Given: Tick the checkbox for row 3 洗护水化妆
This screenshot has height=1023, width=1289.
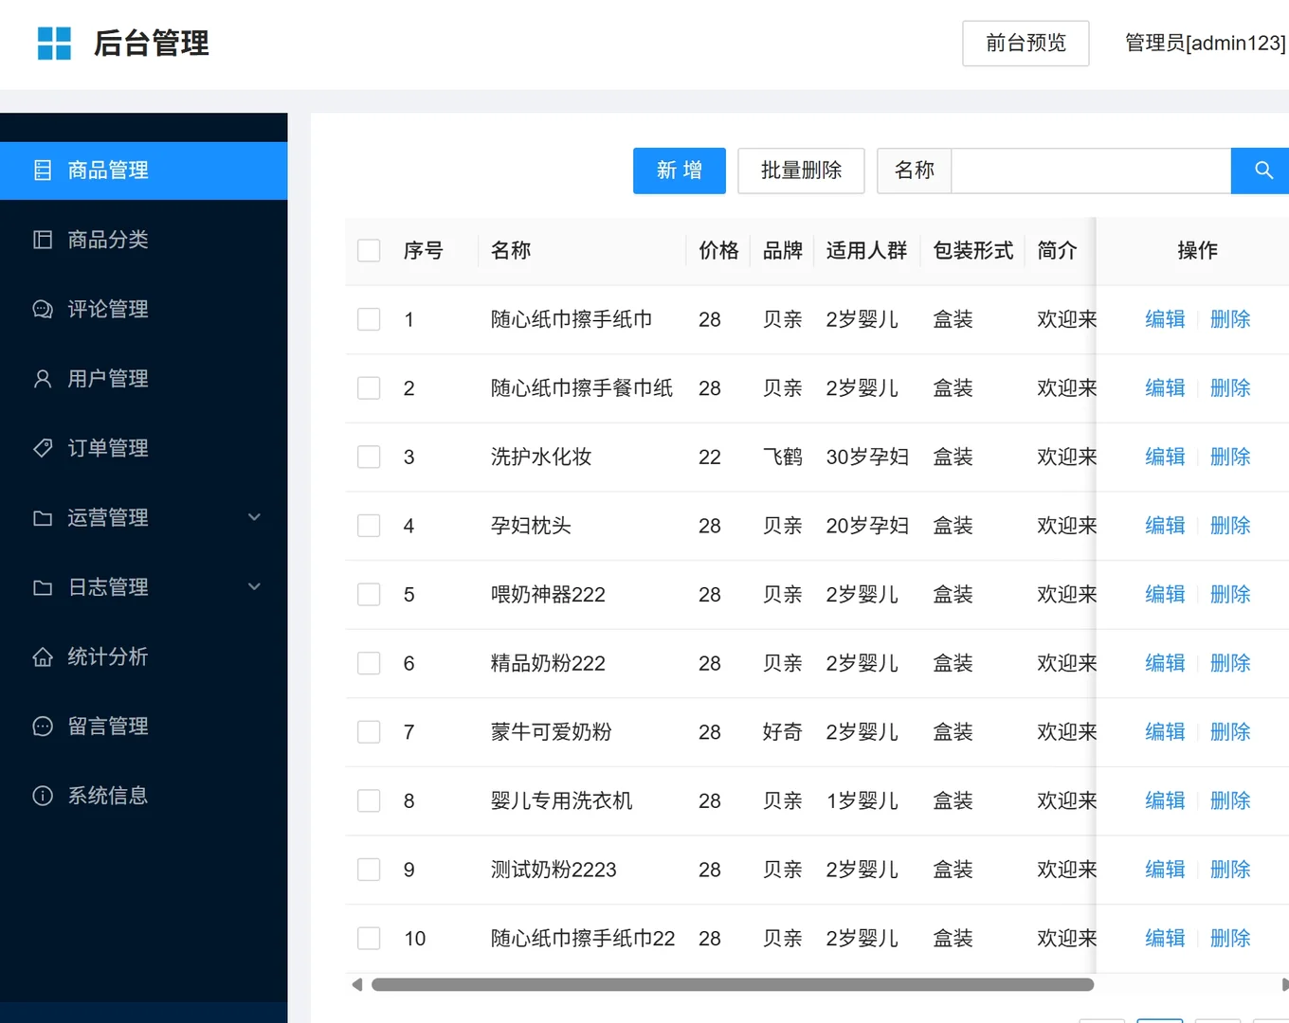Looking at the screenshot, I should pos(369,457).
